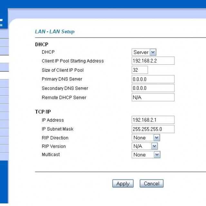Open the RIP Direction dropdown

146,138
